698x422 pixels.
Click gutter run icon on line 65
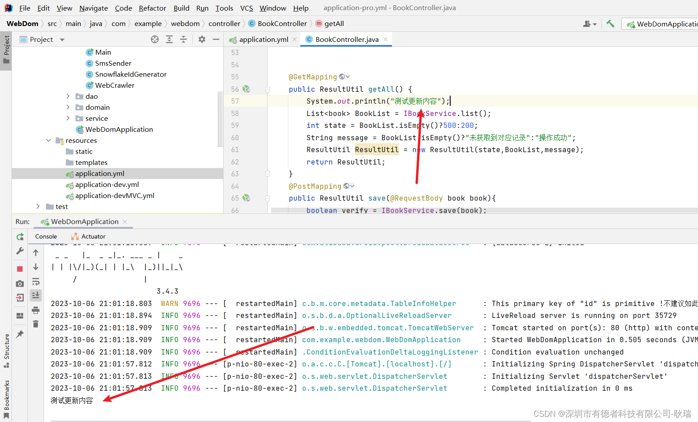tap(246, 198)
